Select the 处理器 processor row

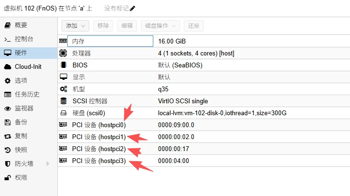(x=110, y=53)
